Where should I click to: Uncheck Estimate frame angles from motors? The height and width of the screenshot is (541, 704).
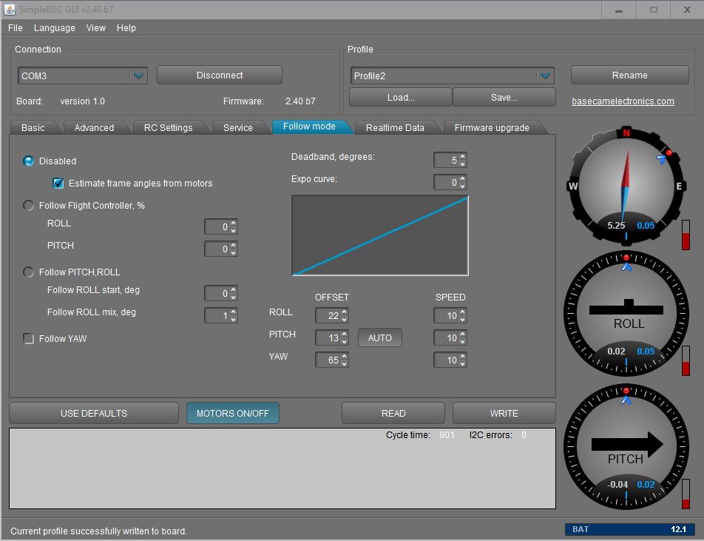pyautogui.click(x=58, y=183)
